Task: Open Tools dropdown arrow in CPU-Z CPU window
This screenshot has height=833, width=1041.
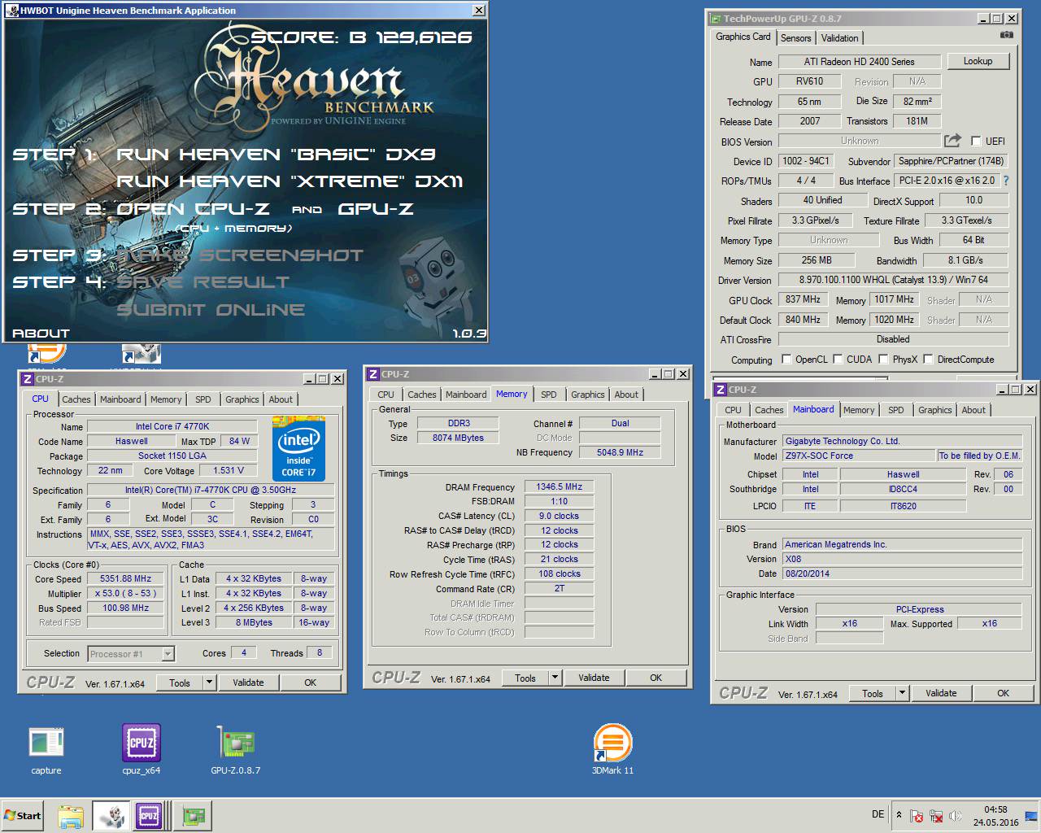Action: (209, 683)
